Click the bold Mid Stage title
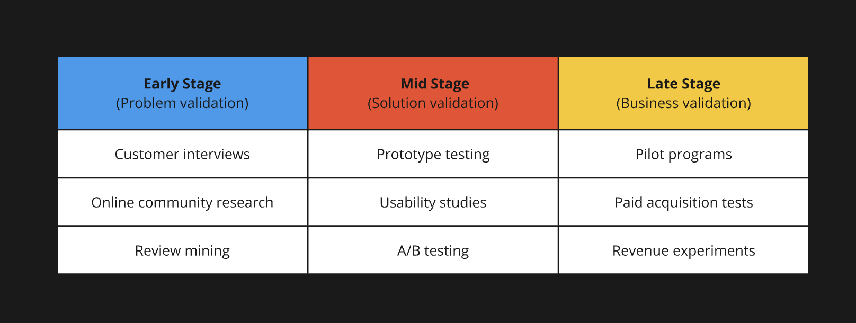The height and width of the screenshot is (323, 856). (x=435, y=84)
